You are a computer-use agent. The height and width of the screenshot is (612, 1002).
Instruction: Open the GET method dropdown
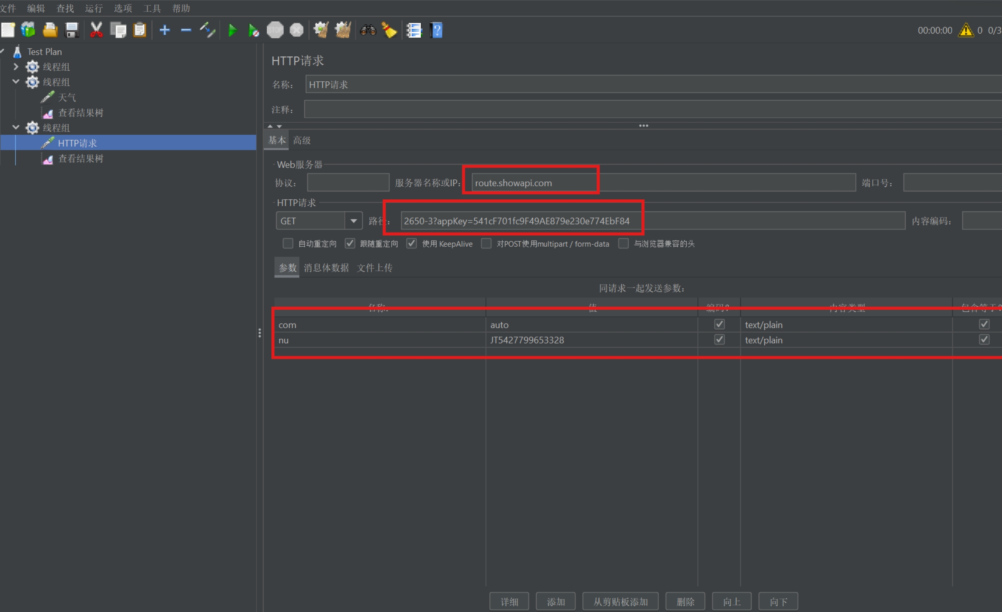353,221
